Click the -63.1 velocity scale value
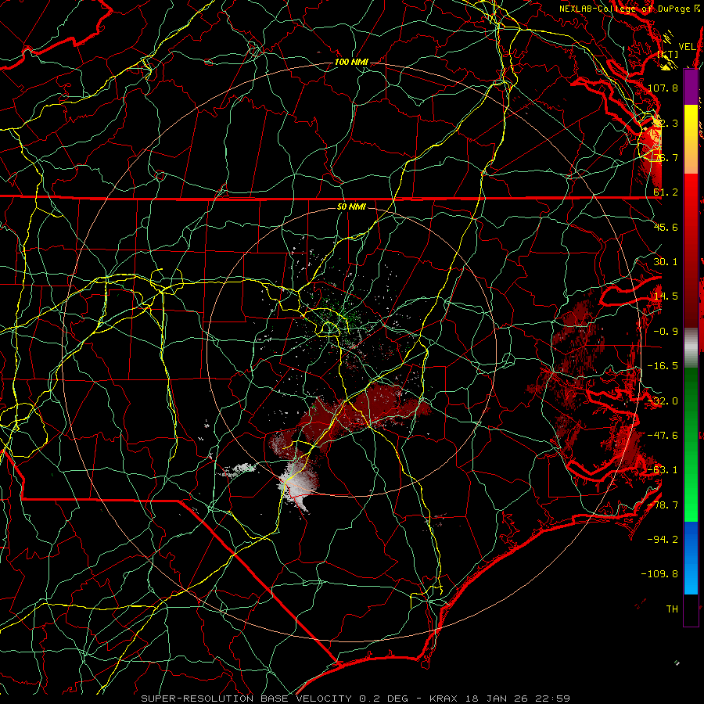Screen dimensions: 704x704 click(663, 470)
